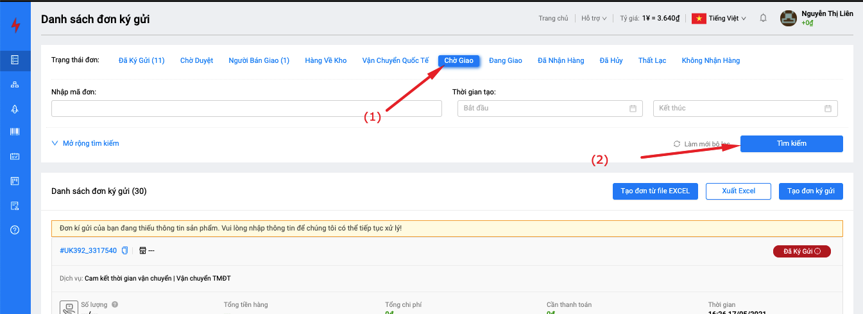Click the Xuất Excel button
Screen dimensions: 863x314
click(738, 191)
